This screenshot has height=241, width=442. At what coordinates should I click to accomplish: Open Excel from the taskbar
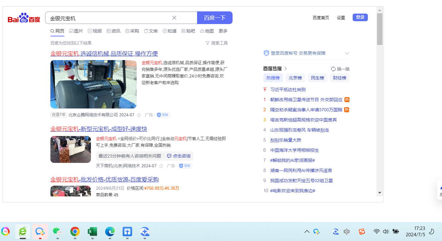(x=92, y=232)
